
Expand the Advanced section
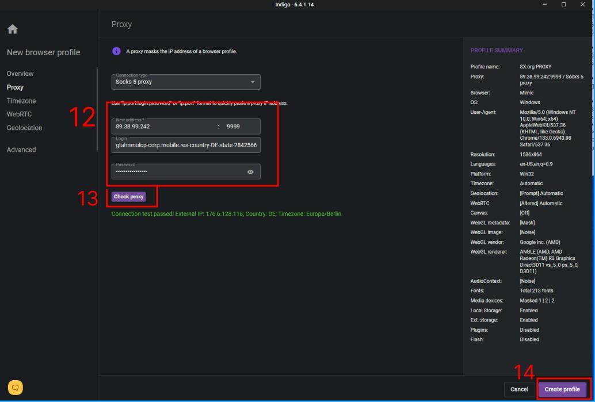tap(21, 150)
